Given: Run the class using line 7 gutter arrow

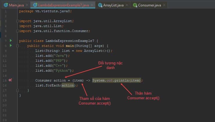Looking at the screenshot, I should pyautogui.click(x=11, y=40).
